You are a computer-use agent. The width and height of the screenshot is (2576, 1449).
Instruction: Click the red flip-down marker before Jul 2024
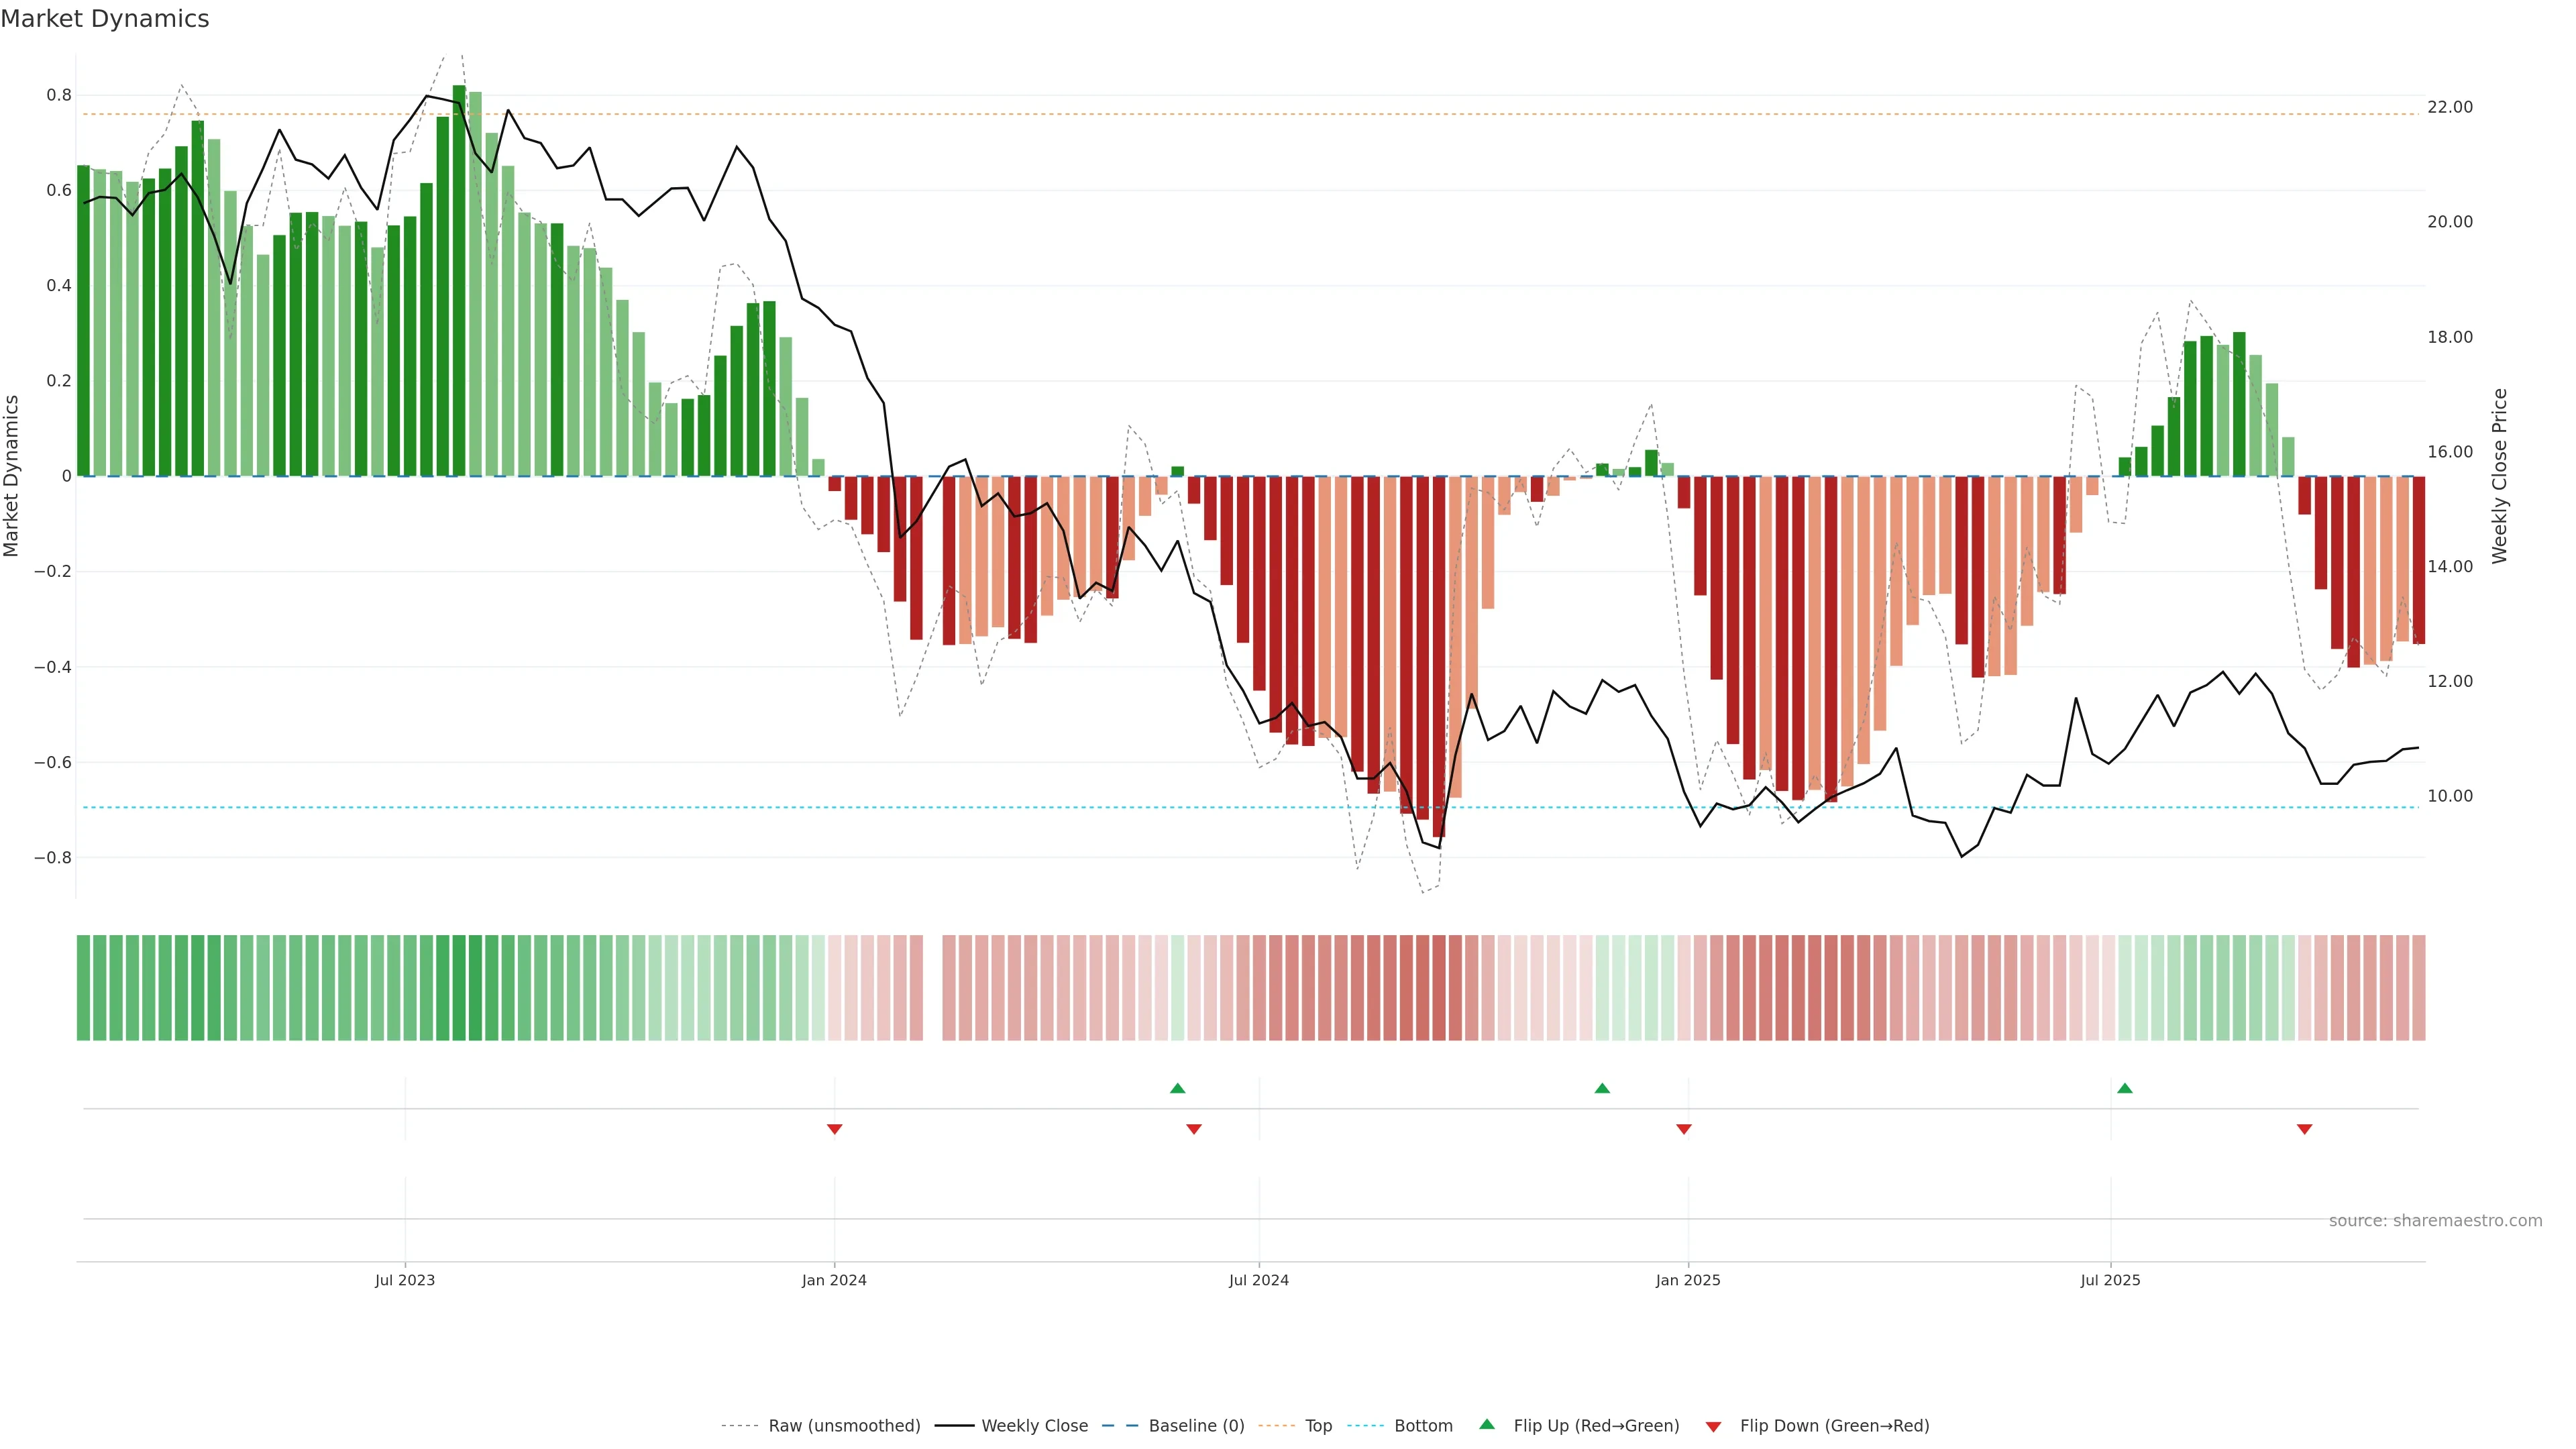point(1193,1129)
